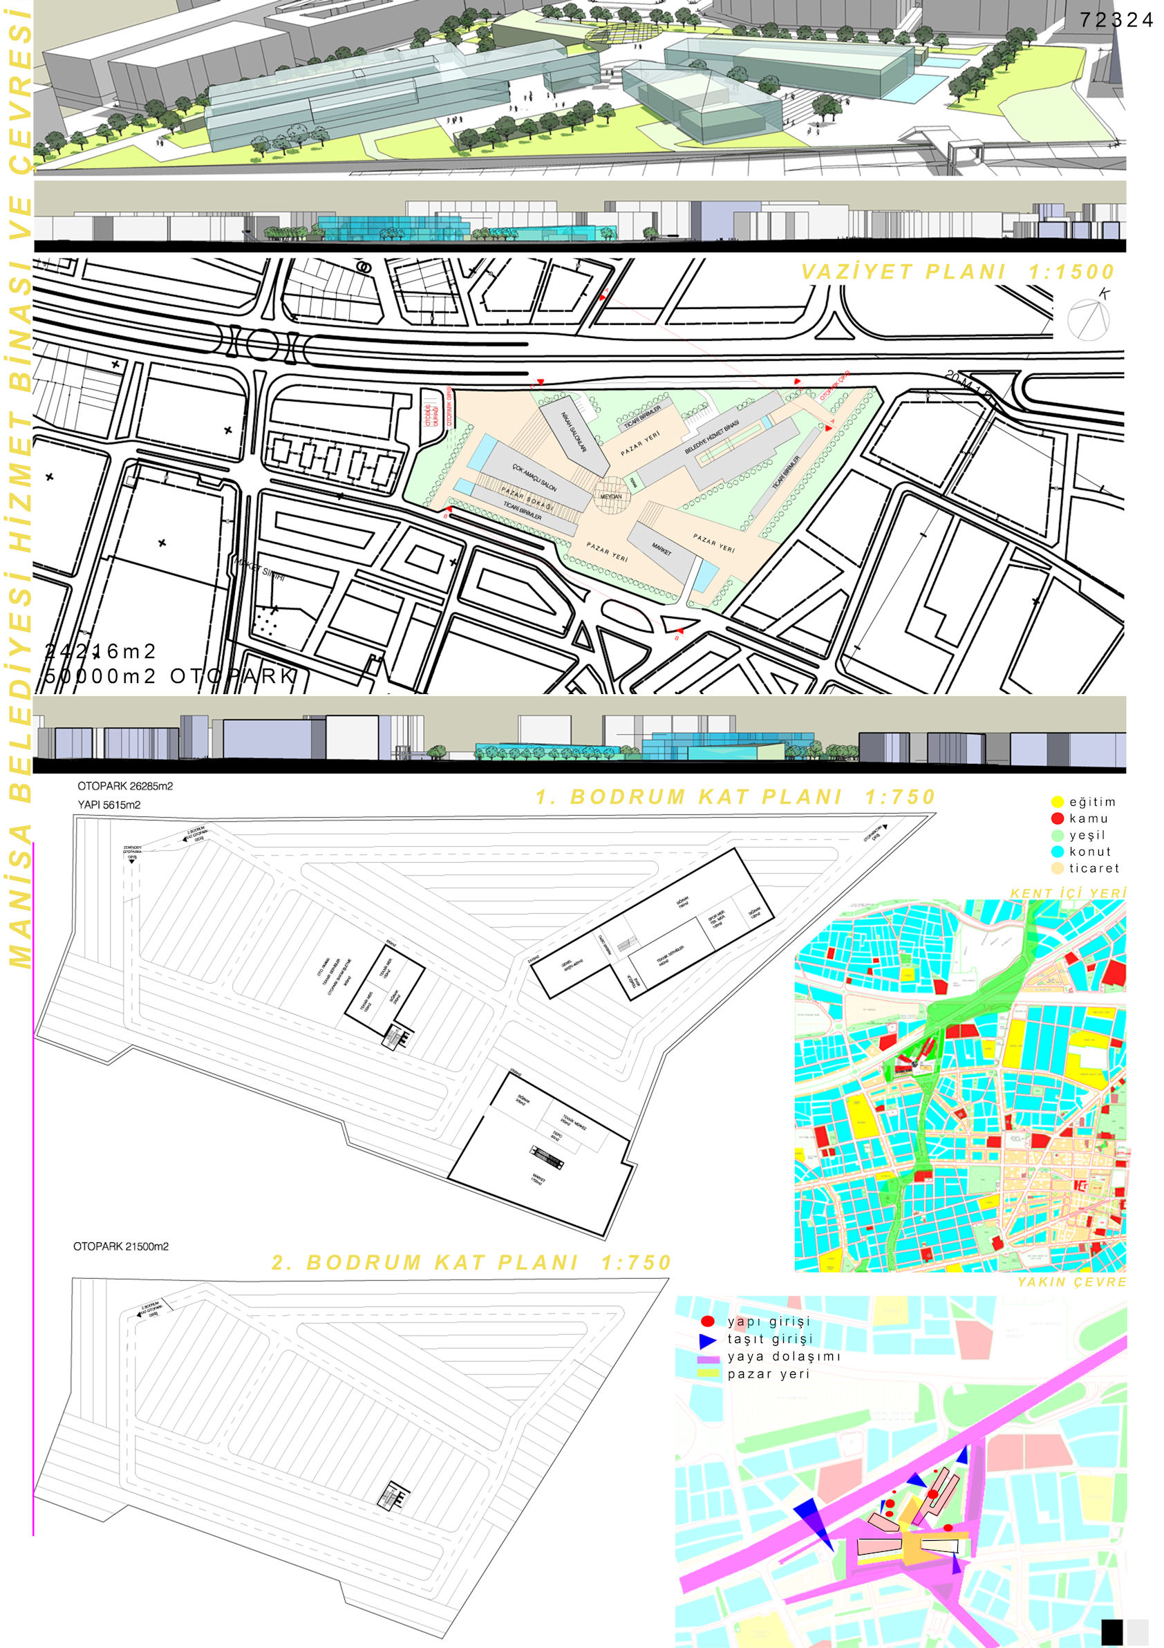Click the yellow eğitim legend swatch
This screenshot has width=1164, height=1648.
coord(1057,802)
